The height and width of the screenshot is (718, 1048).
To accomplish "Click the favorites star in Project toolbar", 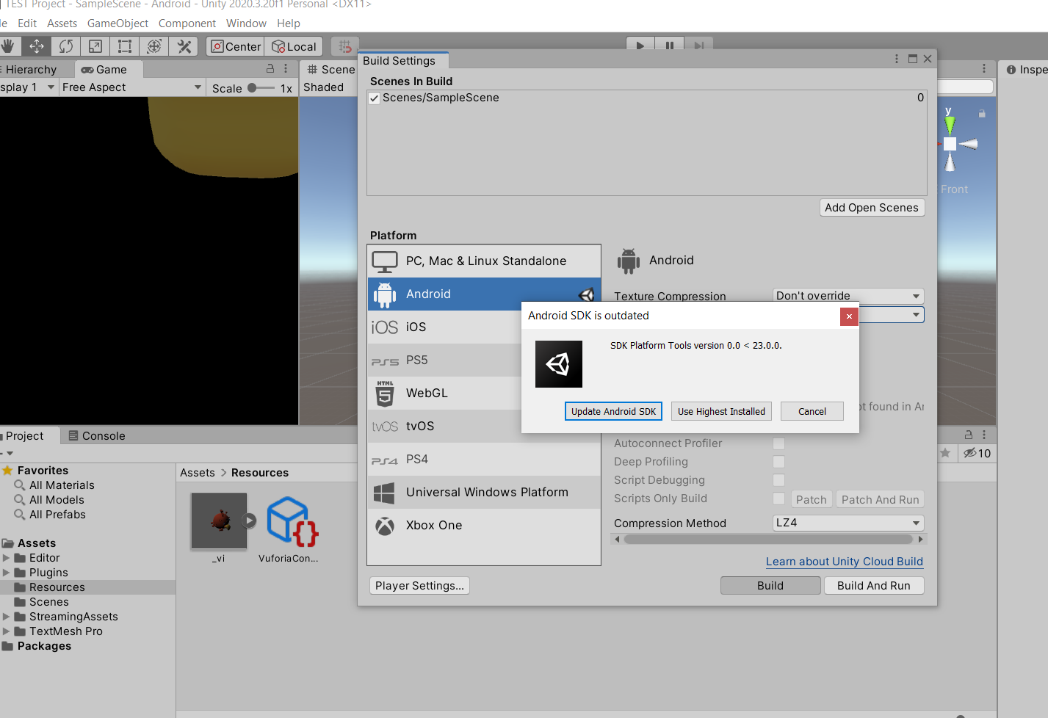I will 945,453.
